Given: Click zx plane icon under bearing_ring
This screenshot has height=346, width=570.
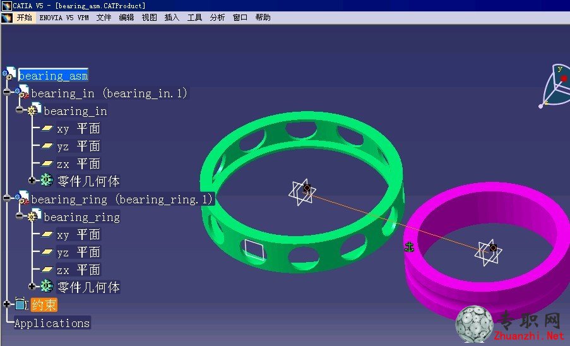Looking at the screenshot, I should pos(47,270).
